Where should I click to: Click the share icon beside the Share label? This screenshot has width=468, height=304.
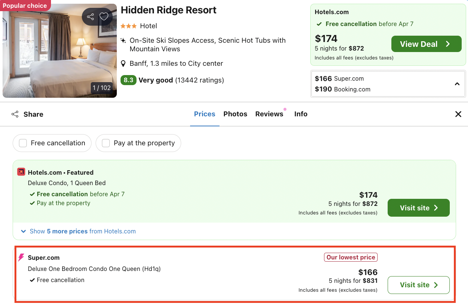[x=15, y=114]
